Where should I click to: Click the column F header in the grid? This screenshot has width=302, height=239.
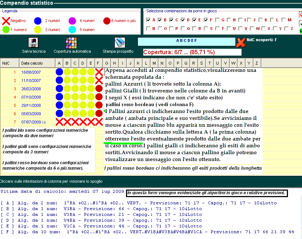(x=99, y=63)
